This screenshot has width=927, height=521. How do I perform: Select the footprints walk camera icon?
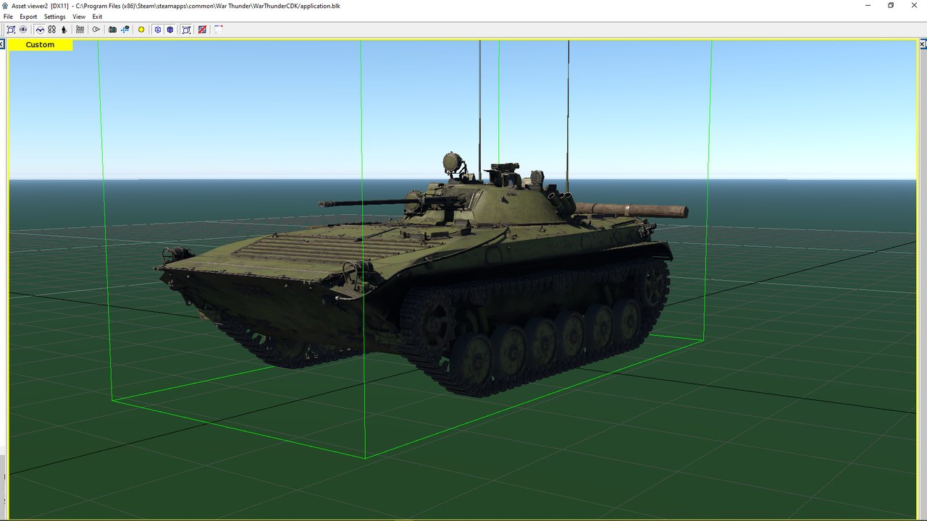pos(52,30)
